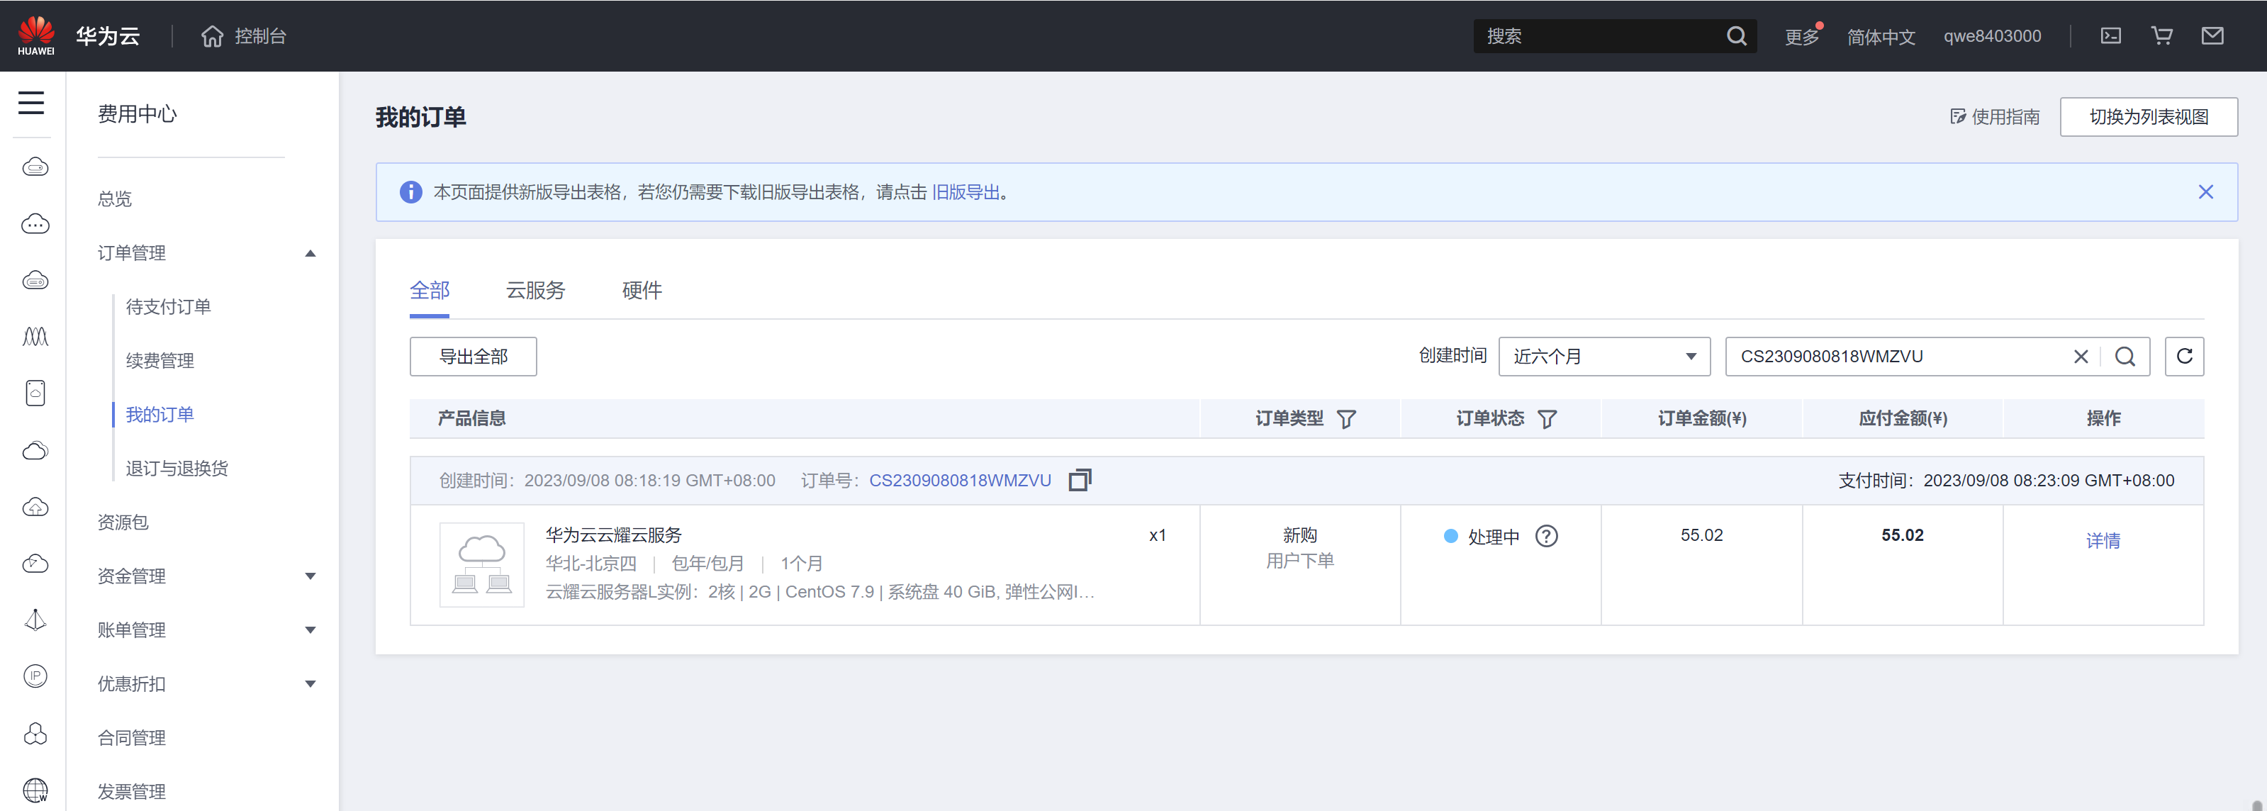Open the mail messages icon
Viewport: 2267px width, 811px height.
[2212, 35]
